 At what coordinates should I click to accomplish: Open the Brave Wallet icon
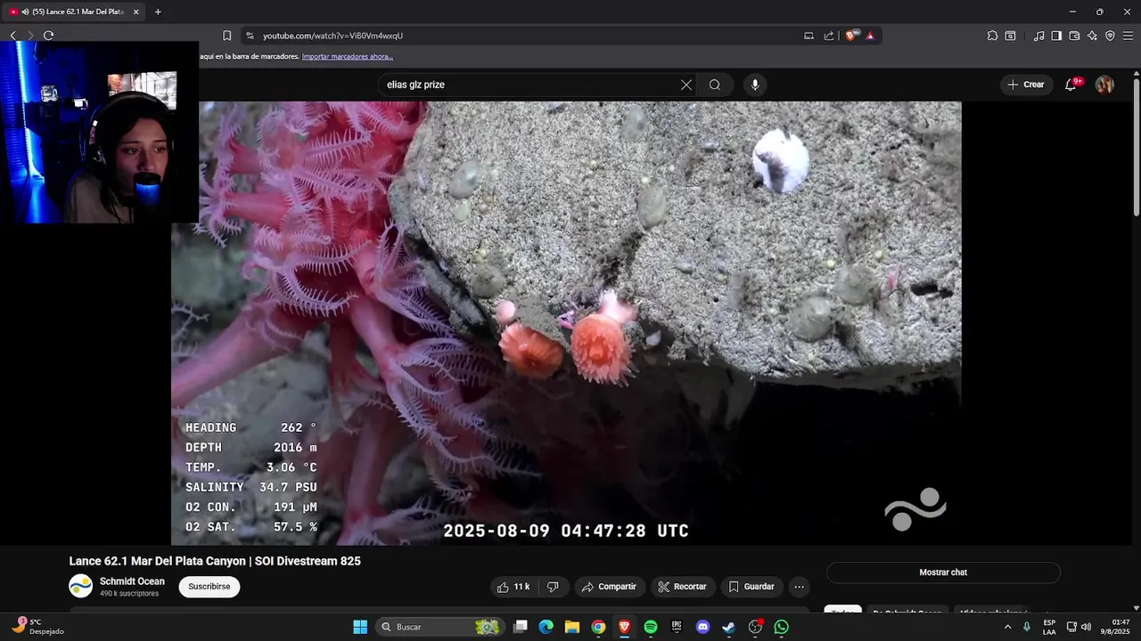pos(1074,36)
